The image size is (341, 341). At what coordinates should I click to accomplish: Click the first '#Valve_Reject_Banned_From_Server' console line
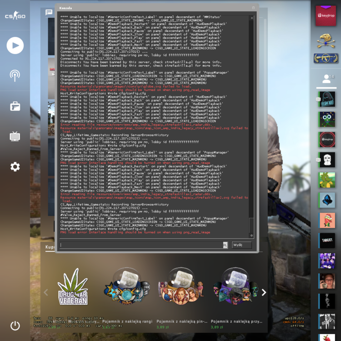click(x=90, y=149)
